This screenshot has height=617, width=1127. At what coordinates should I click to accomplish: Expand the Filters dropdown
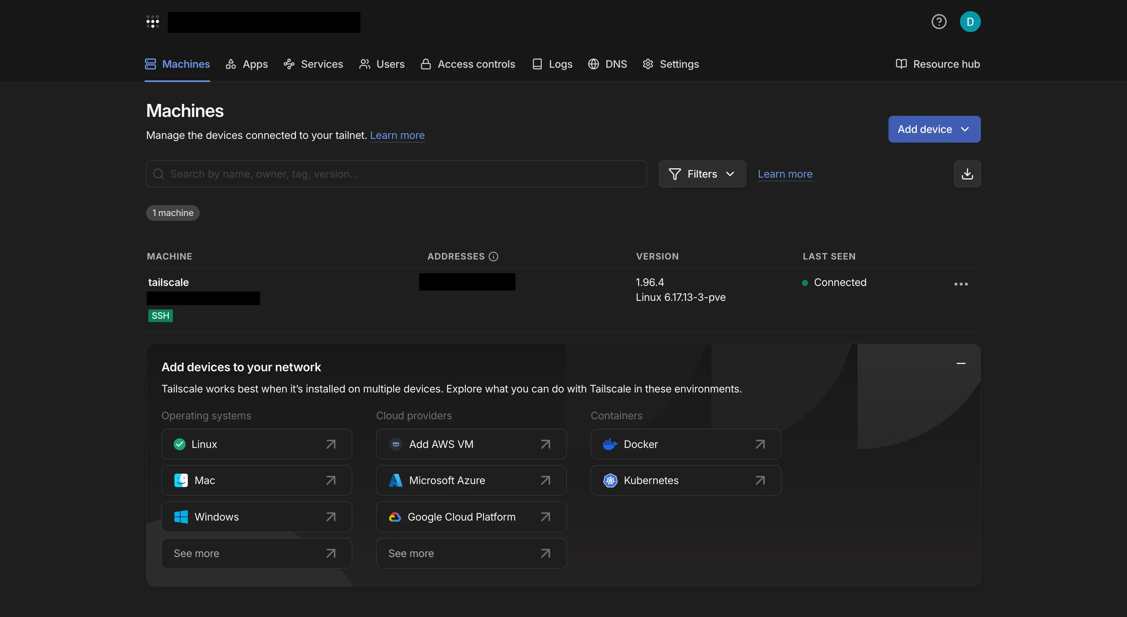coord(702,174)
